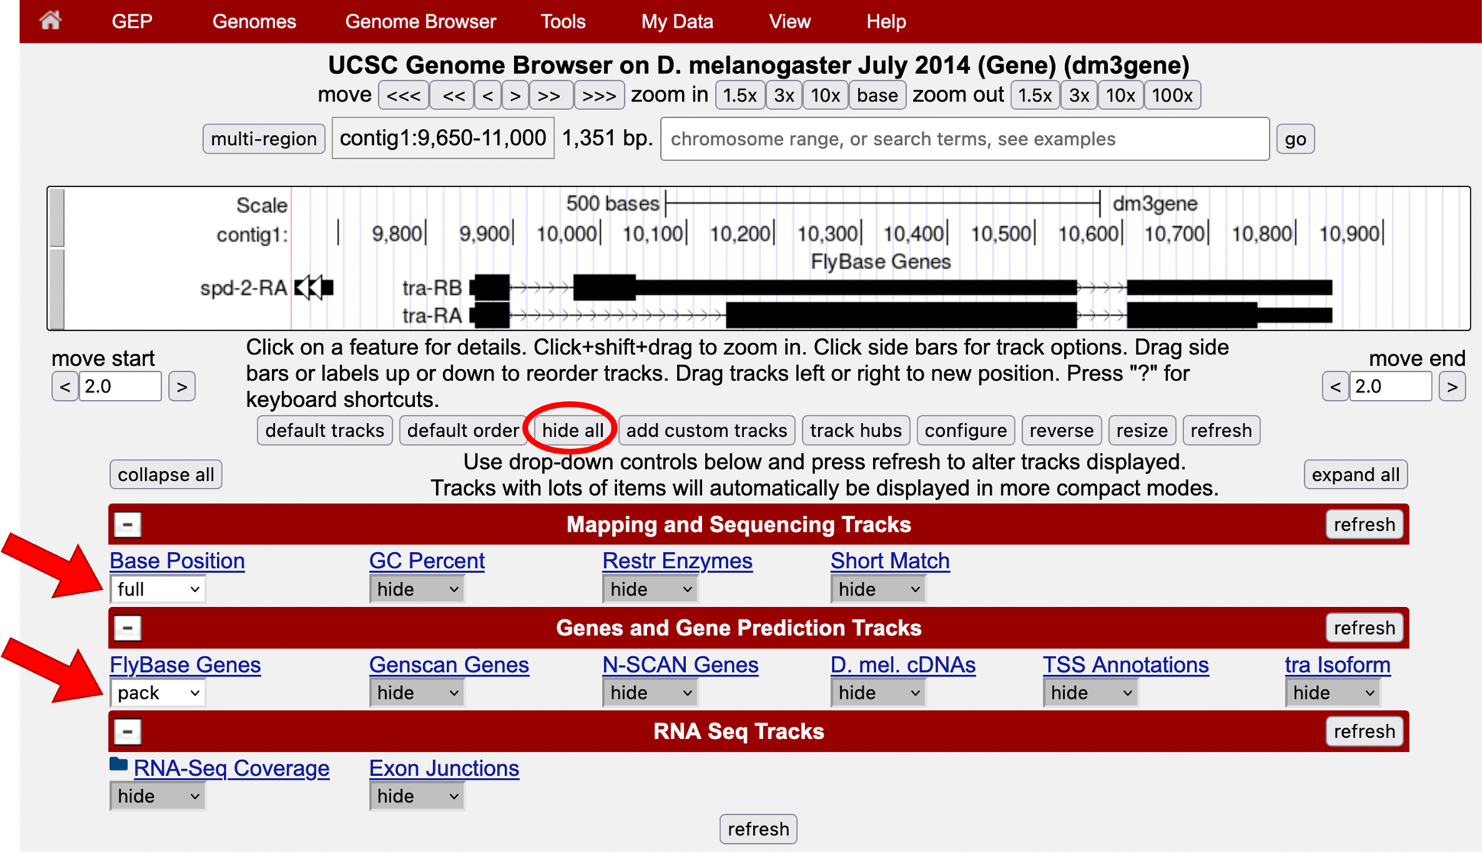
Task: Zoom out 1.5x
Action: pos(1035,95)
